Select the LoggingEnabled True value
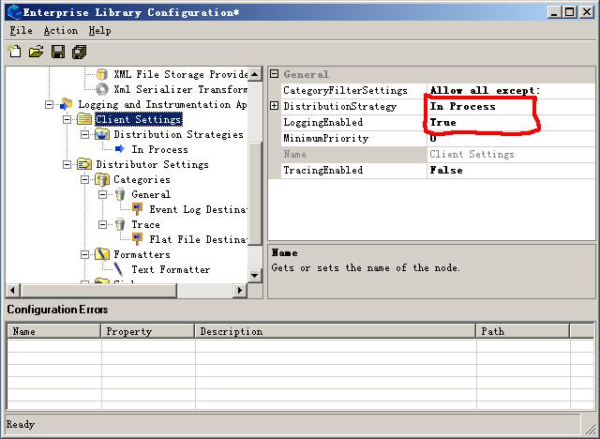This screenshot has width=600, height=439. (443, 122)
